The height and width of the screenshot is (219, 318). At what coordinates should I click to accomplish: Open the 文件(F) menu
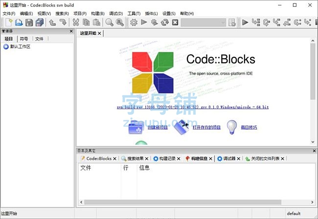tap(9, 14)
